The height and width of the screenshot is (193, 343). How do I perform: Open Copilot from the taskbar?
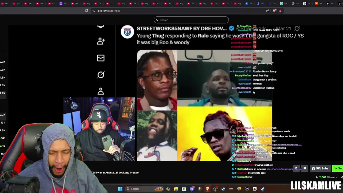[168, 189]
